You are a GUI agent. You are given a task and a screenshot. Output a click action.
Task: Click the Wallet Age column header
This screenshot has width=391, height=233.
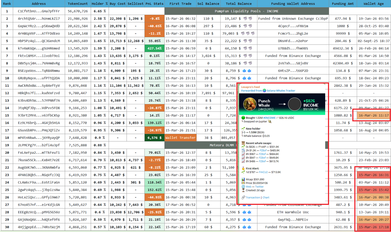(x=374, y=4)
